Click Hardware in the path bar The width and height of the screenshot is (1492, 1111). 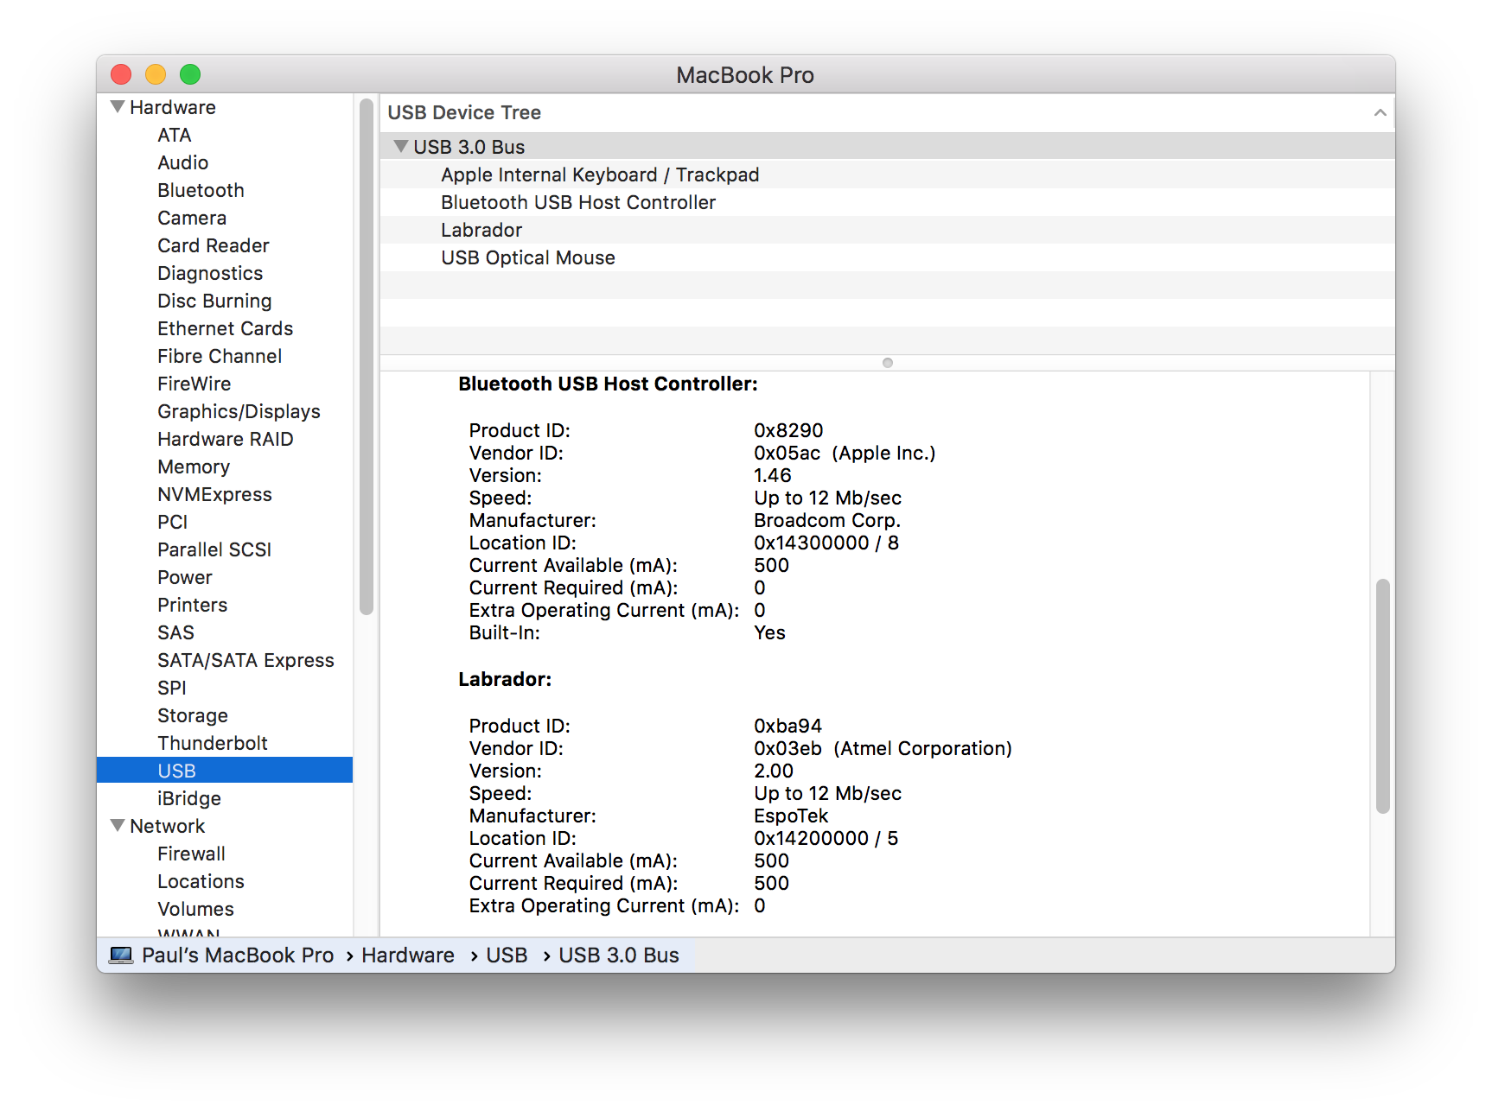[408, 955]
